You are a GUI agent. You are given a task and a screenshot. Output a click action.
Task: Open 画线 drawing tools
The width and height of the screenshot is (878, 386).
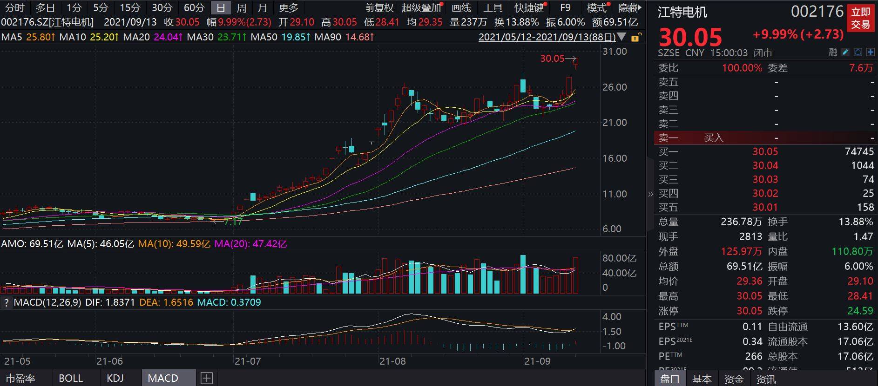(461, 8)
